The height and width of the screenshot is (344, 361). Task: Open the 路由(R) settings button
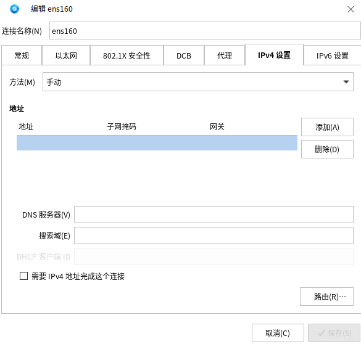point(326,297)
